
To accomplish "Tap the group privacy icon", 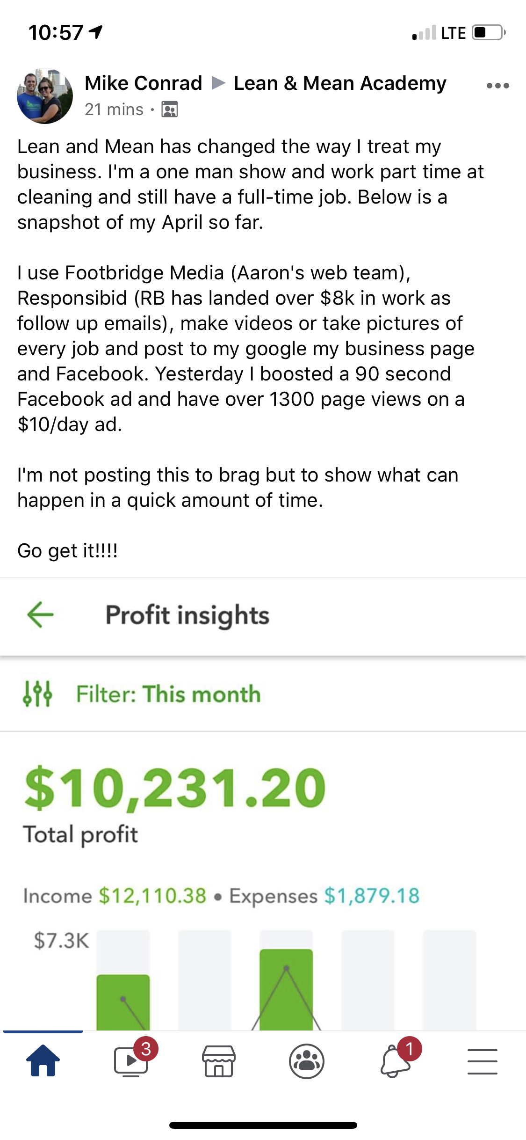I will click(x=169, y=110).
